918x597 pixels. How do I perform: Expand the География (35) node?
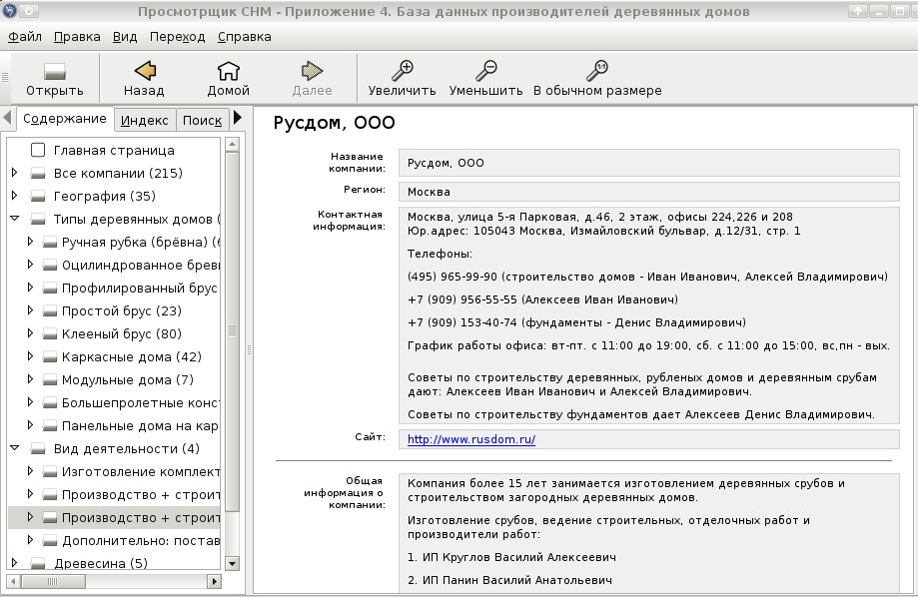point(15,196)
